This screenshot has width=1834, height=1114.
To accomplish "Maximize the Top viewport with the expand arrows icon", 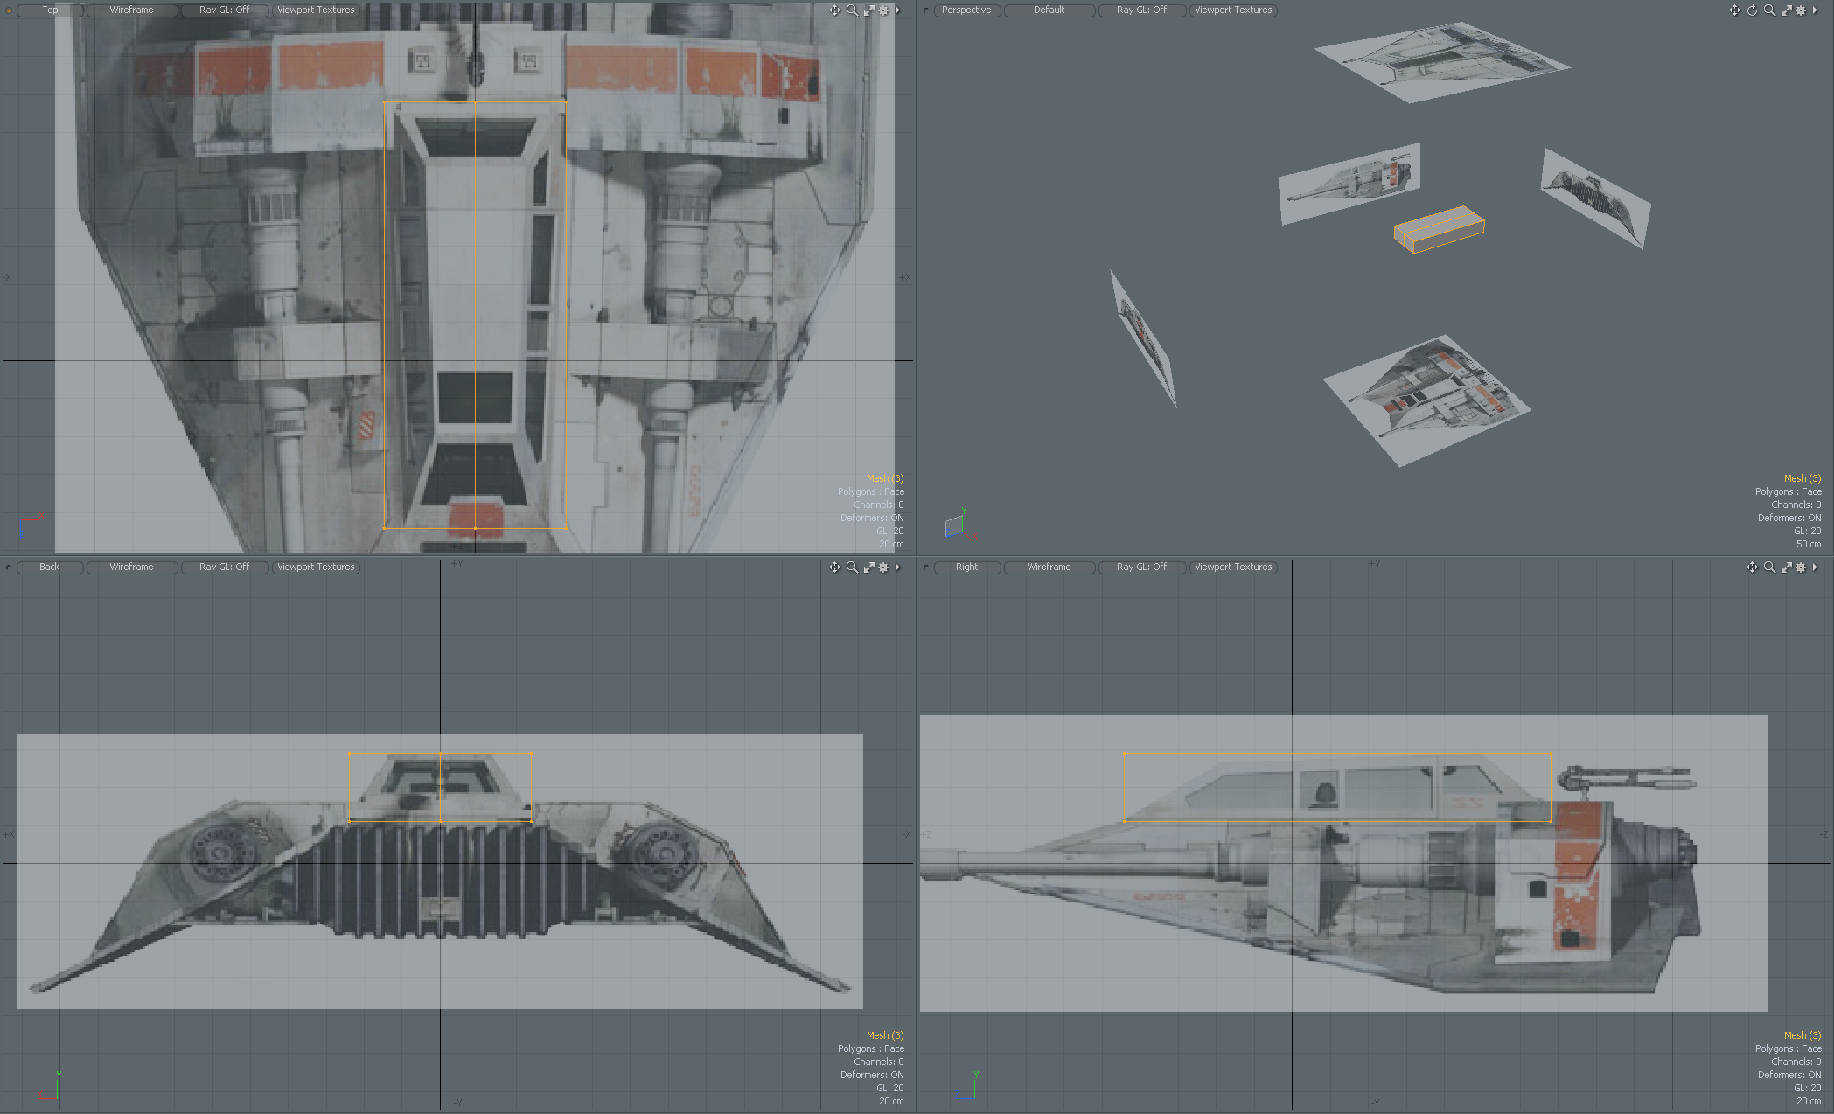I will (868, 10).
